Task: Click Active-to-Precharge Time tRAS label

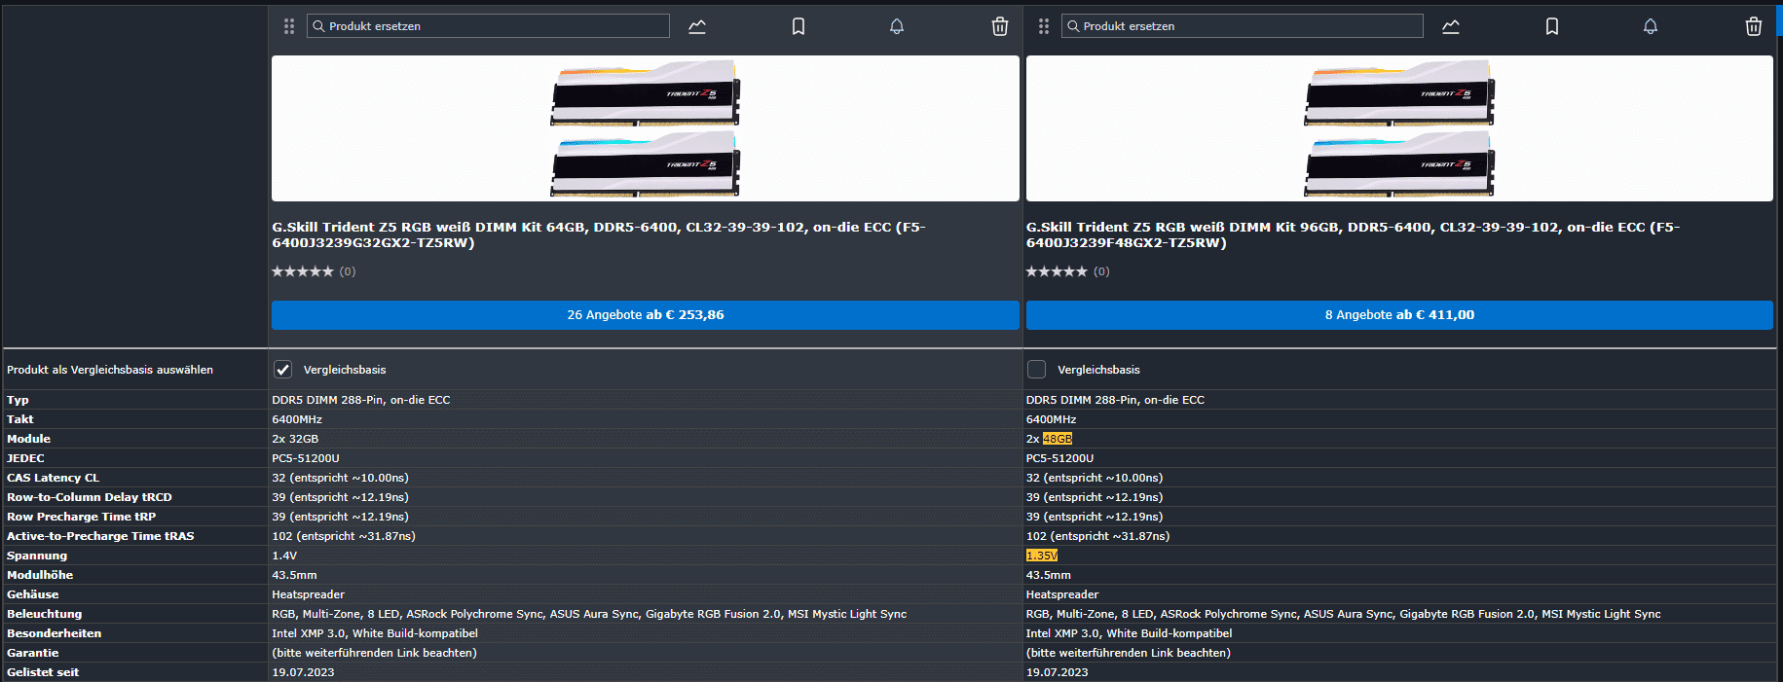Action: (100, 536)
